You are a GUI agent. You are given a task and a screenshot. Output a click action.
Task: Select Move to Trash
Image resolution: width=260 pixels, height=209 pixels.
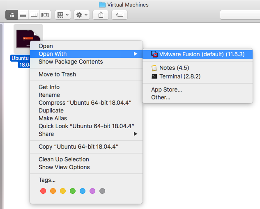86,74
